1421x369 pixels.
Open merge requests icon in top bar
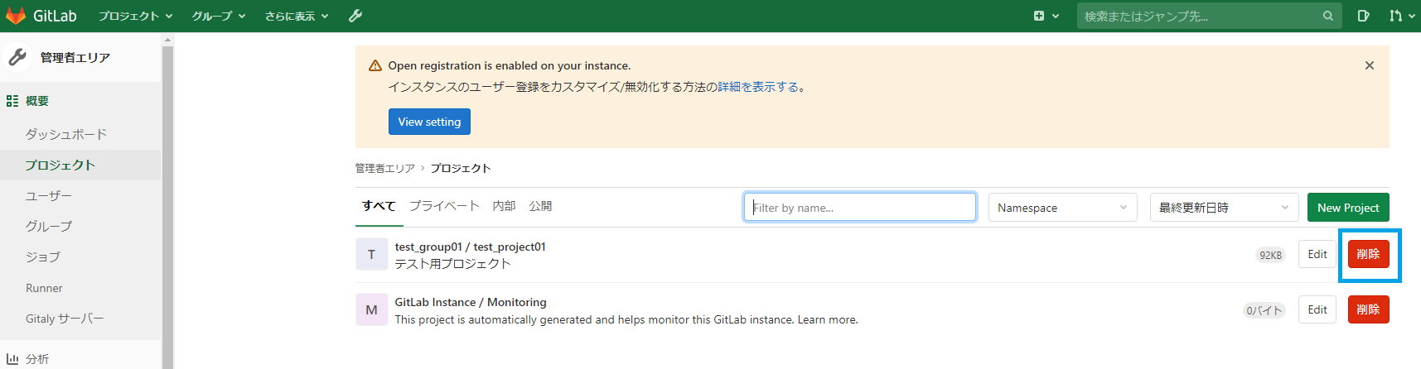pos(1396,16)
